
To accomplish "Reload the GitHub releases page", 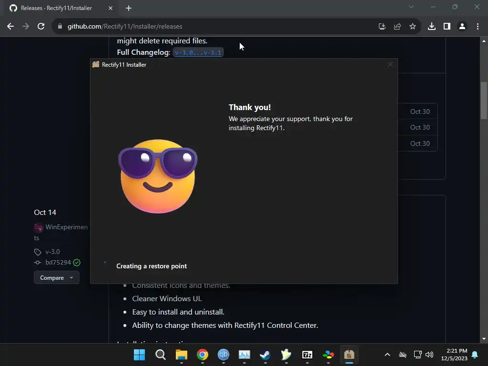I will point(41,27).
